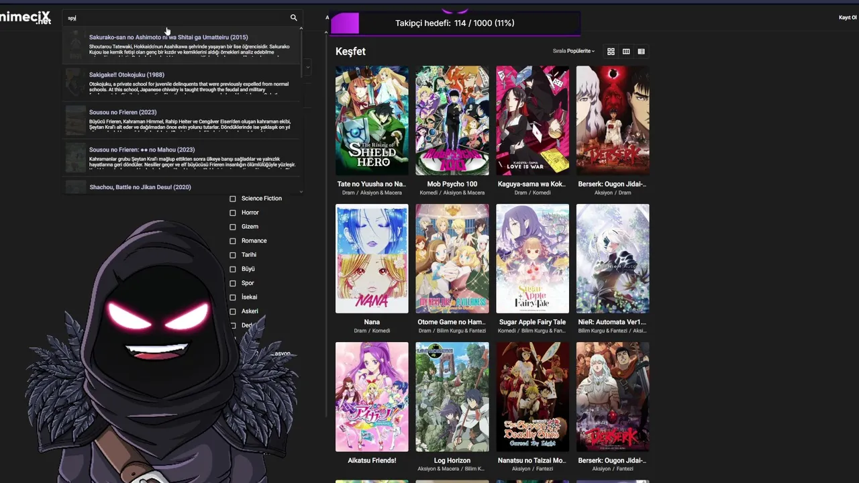Viewport: 859px width, 483px height.
Task: Tick the Romance genre checkbox
Action: [x=233, y=241]
